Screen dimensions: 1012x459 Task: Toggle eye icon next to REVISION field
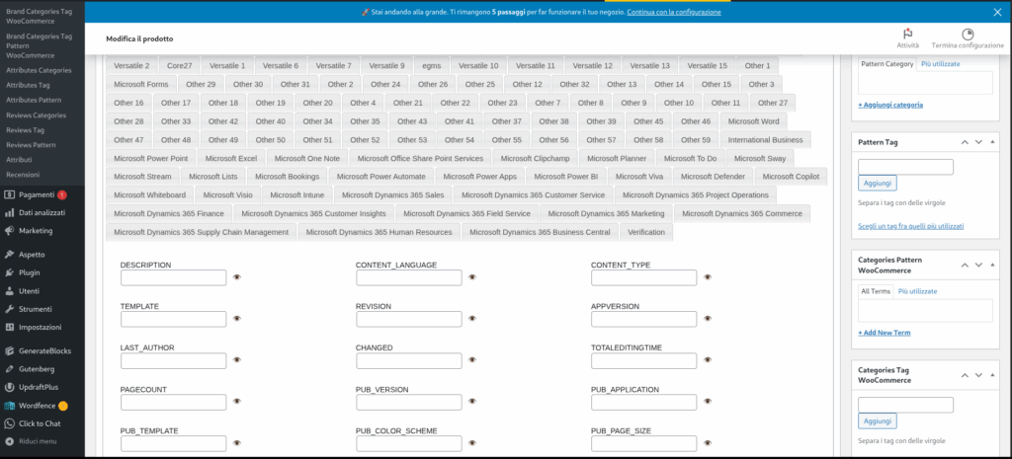pos(472,319)
